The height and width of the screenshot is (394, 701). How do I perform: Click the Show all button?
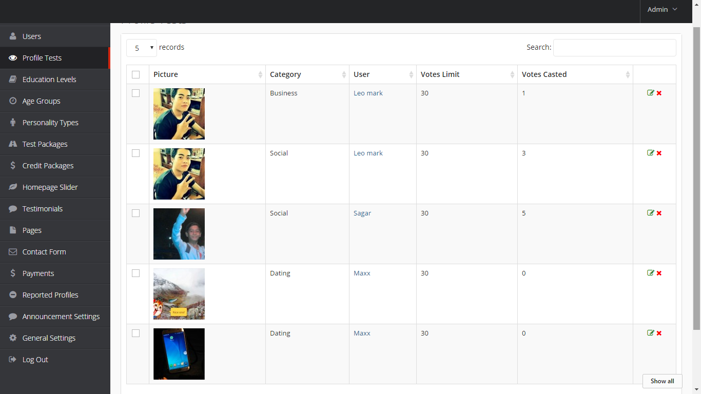[662, 381]
